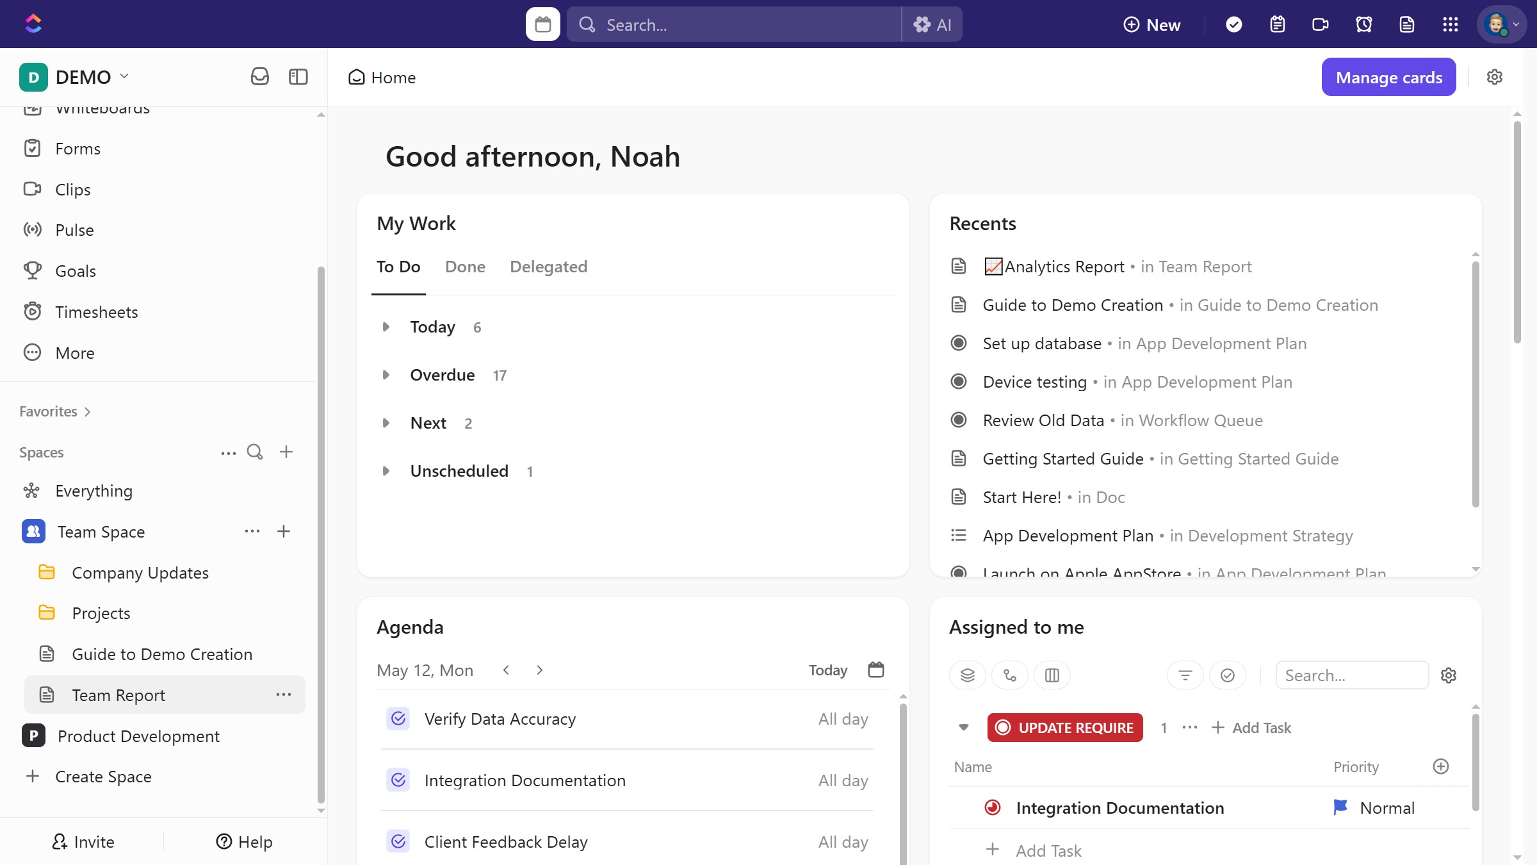Expand the Unscheduled task group
The width and height of the screenshot is (1537, 865).
(x=386, y=471)
